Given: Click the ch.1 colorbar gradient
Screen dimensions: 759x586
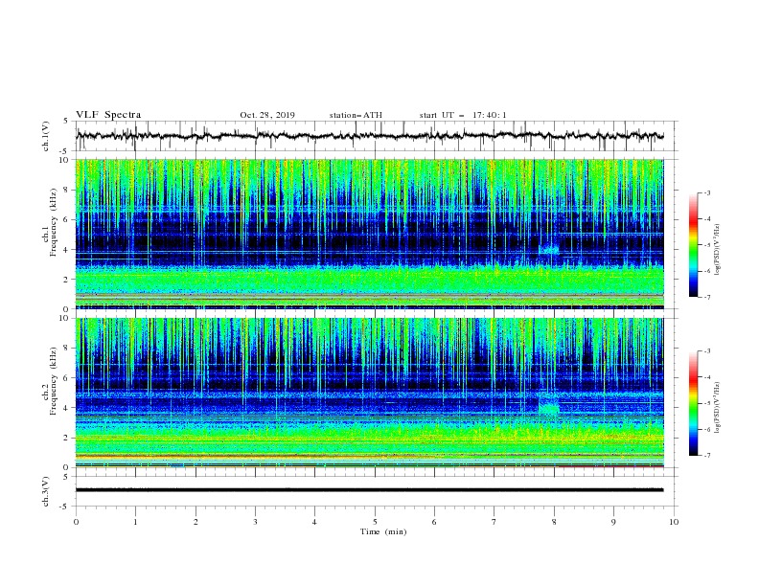Looking at the screenshot, I should [x=694, y=245].
